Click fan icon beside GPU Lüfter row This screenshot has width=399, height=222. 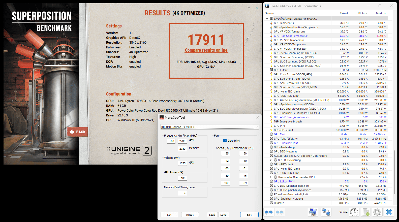271,70
